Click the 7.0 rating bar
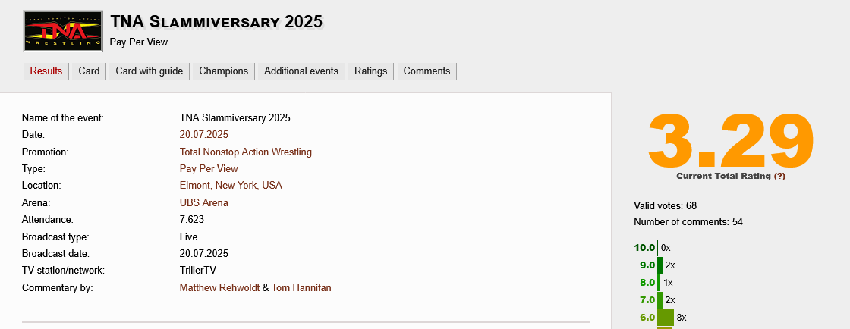850x329 pixels. 660,300
